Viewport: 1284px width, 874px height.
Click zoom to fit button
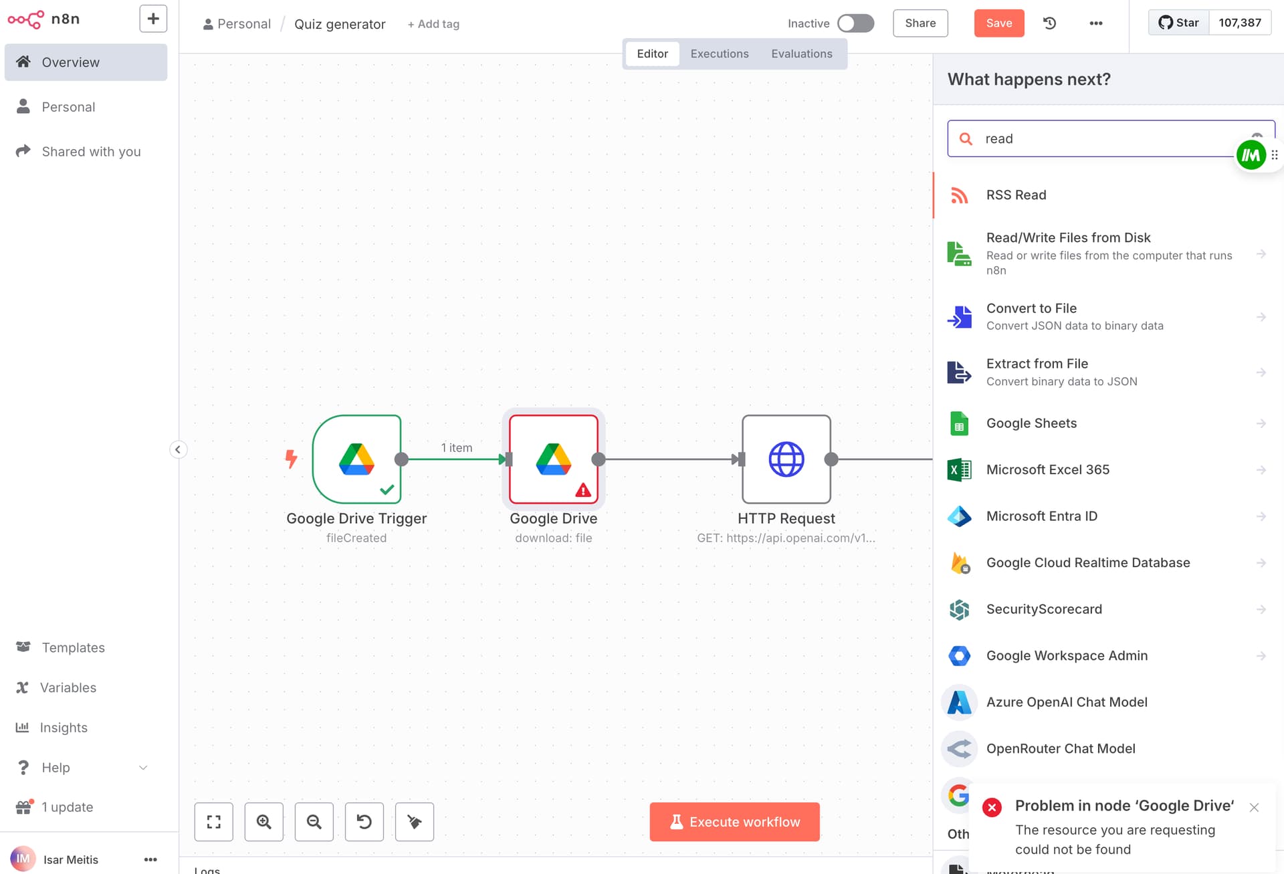point(214,822)
